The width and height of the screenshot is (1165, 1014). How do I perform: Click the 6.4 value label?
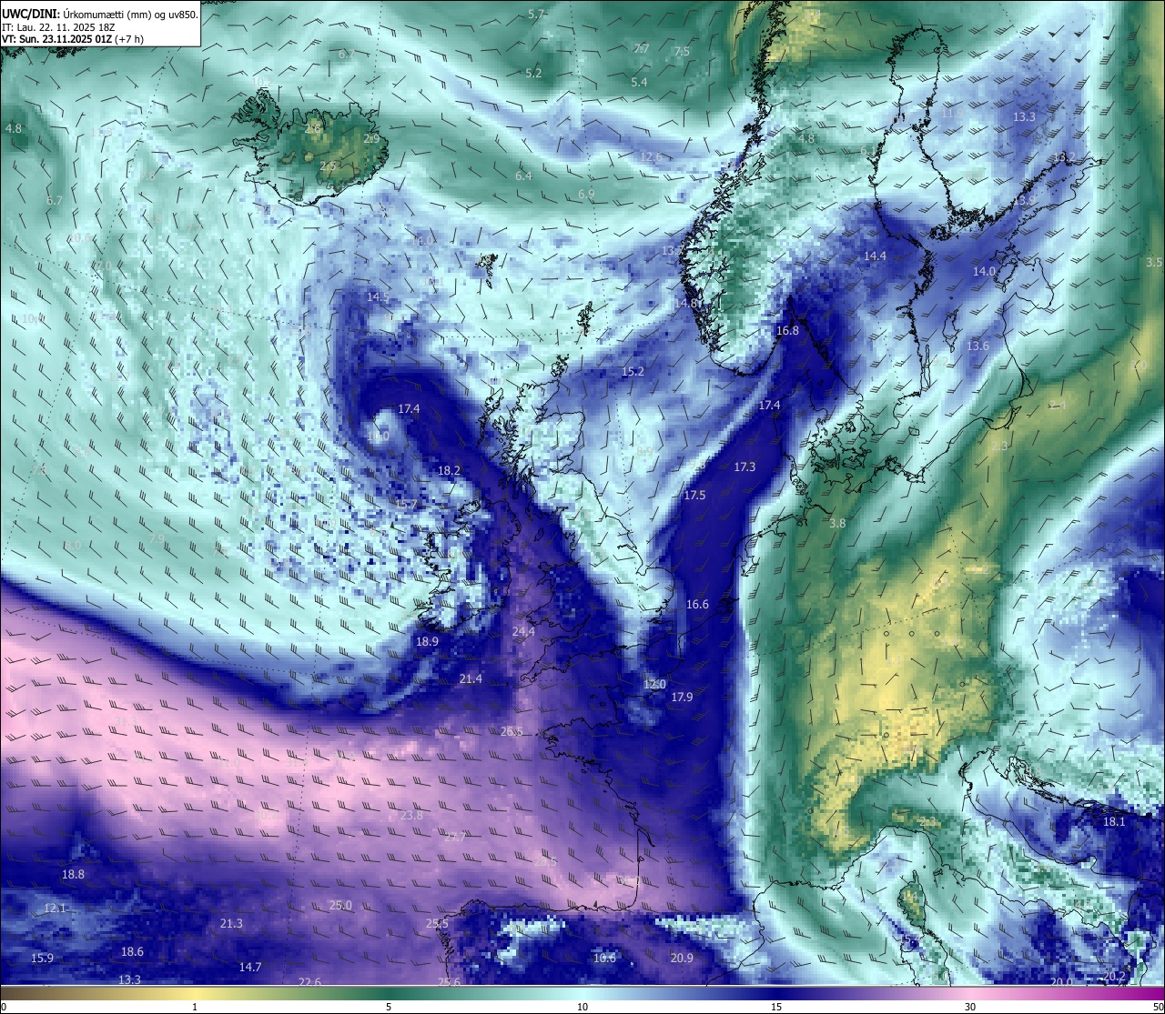tap(523, 176)
